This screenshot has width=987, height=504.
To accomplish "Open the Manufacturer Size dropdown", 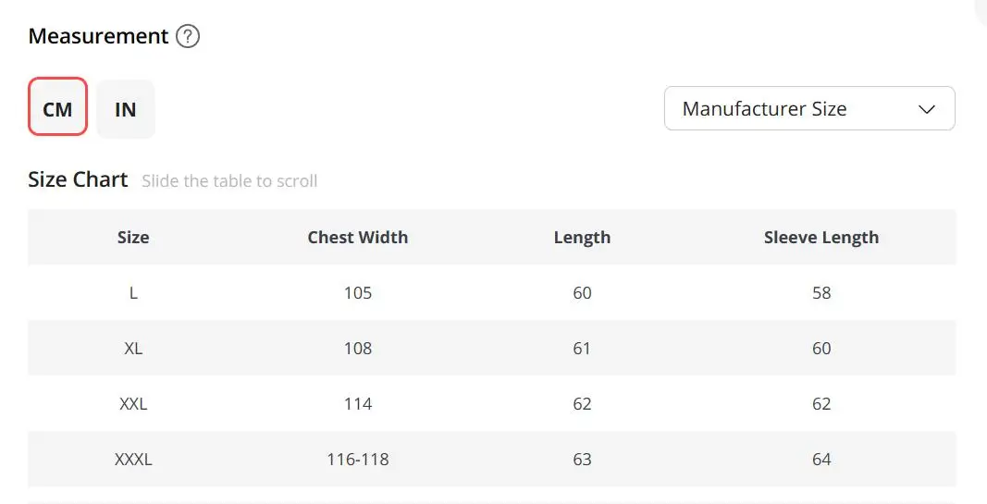I will [x=809, y=108].
